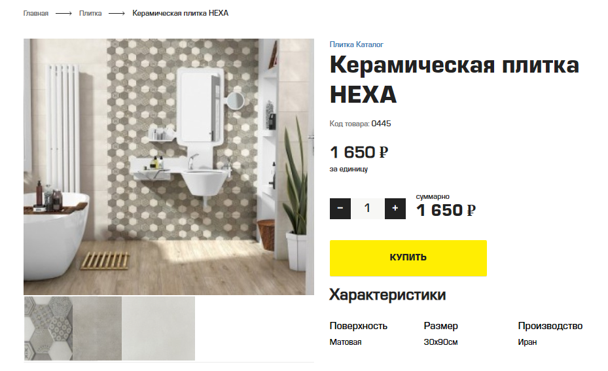Click the суммарно total price
The image size is (608, 371).
[446, 211]
